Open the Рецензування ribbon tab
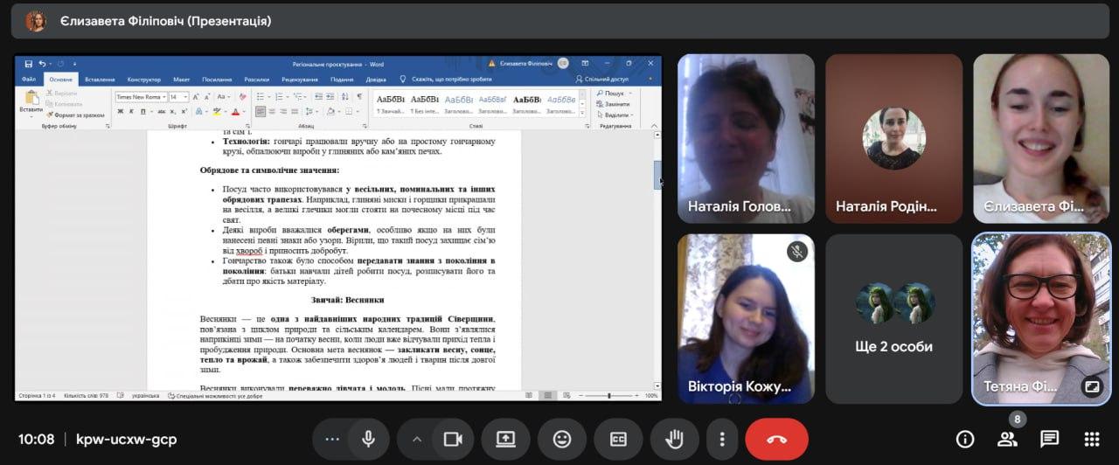 tap(298, 79)
